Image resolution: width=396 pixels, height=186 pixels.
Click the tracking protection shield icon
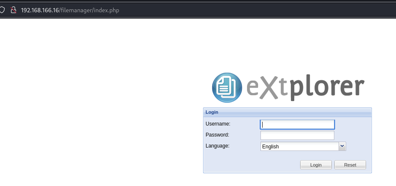point(2,10)
